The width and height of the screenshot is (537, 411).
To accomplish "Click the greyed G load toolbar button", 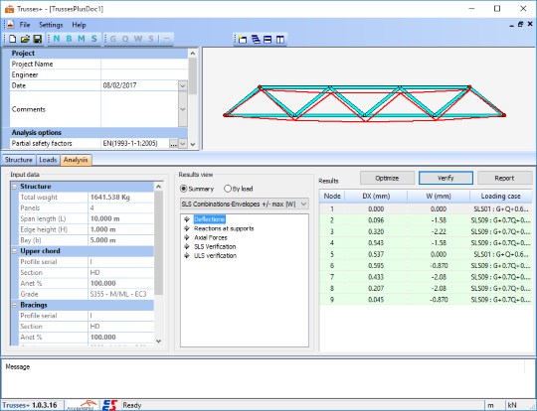I will [x=113, y=39].
